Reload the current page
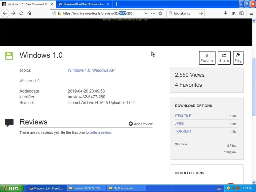Viewport: 256px width, 192px height. tap(21, 13)
